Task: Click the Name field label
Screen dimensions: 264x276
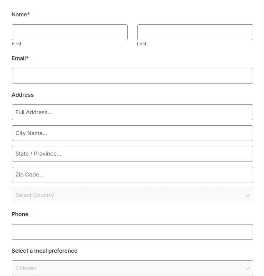Action: (19, 14)
